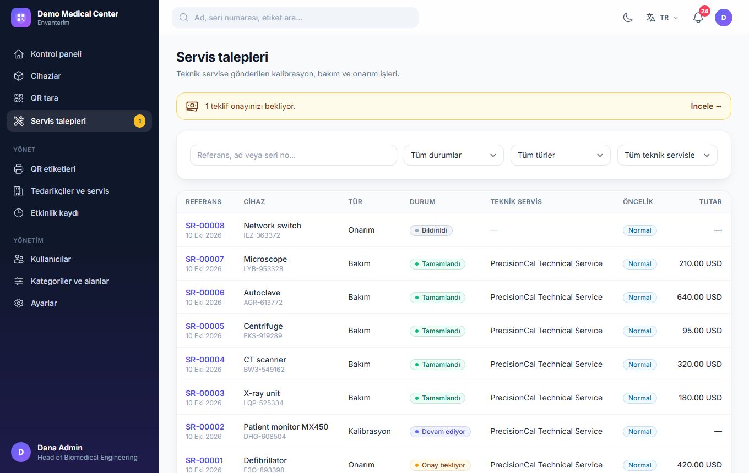The height and width of the screenshot is (473, 749).
Task: Open service request SR-00007
Action: (205, 259)
